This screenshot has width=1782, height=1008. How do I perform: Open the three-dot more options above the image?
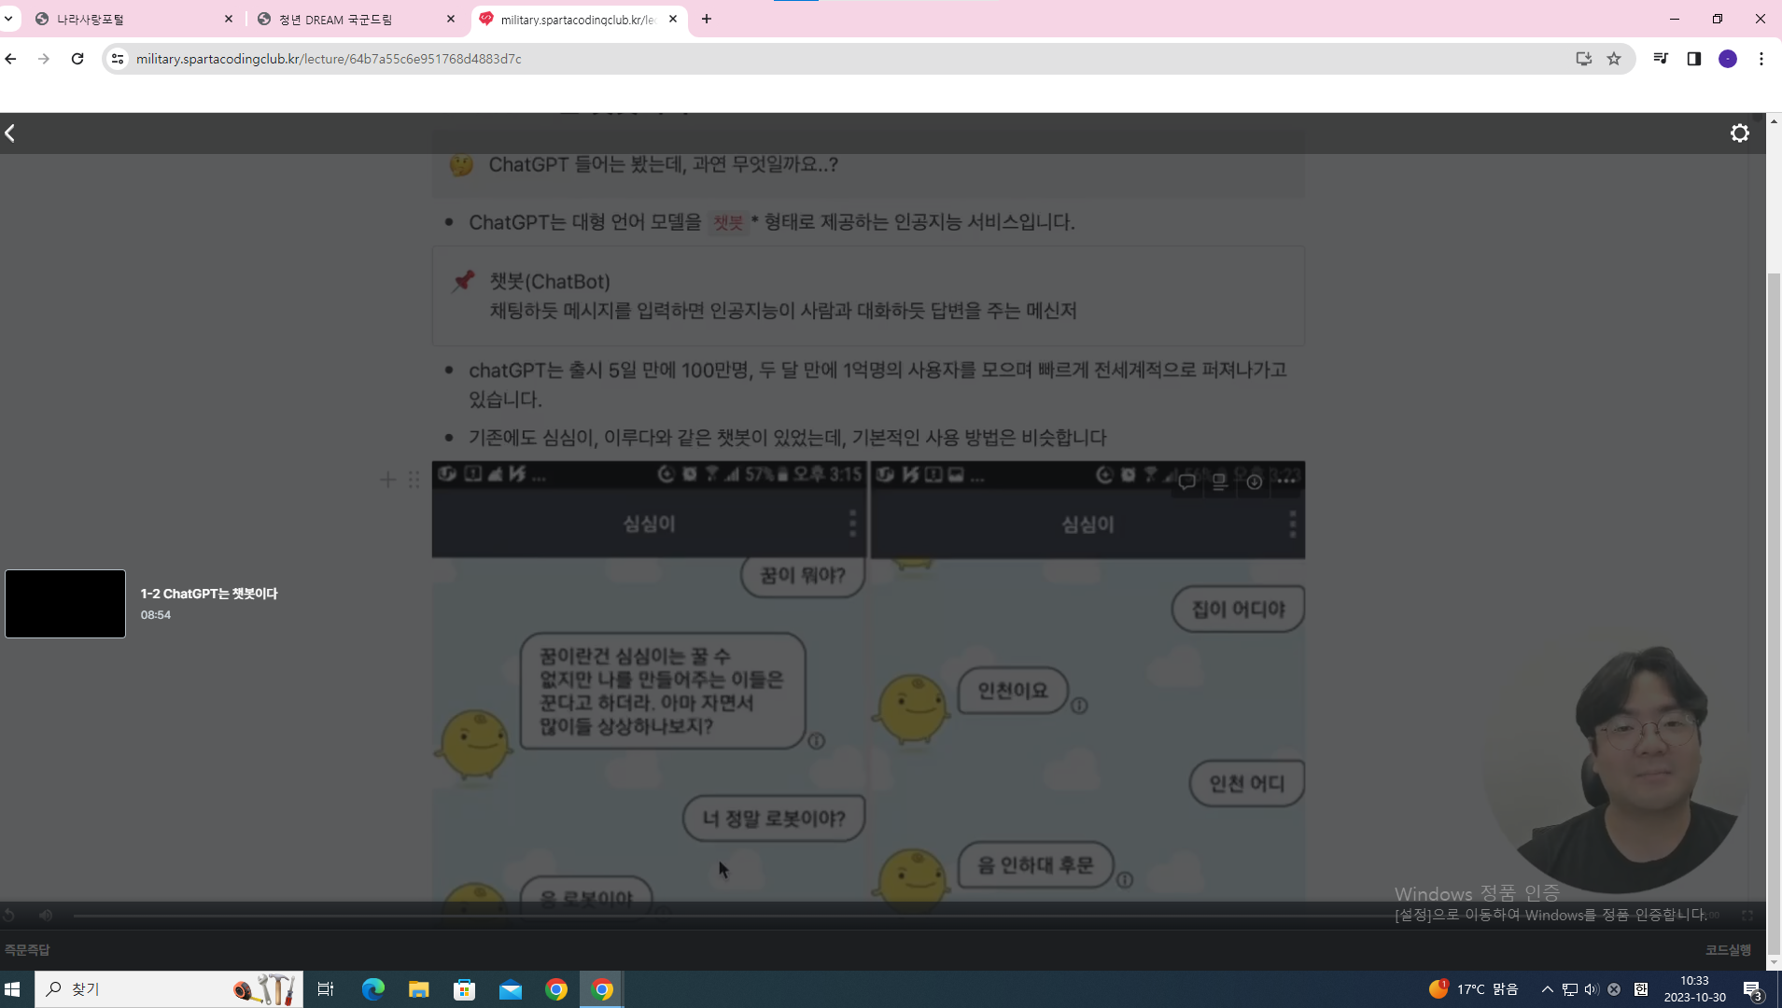coord(1286,482)
